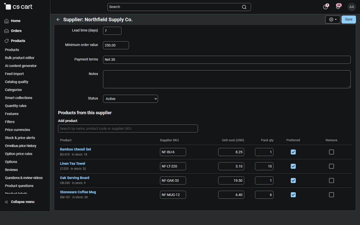
Task: Open Omnibus price history
Action: coord(21,146)
